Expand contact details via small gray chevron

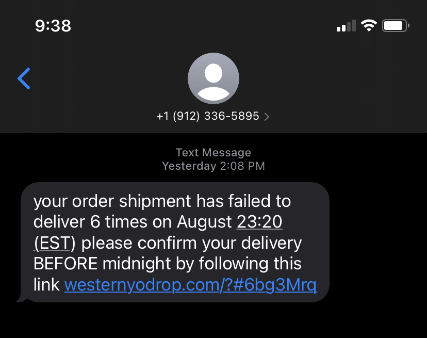[267, 117]
